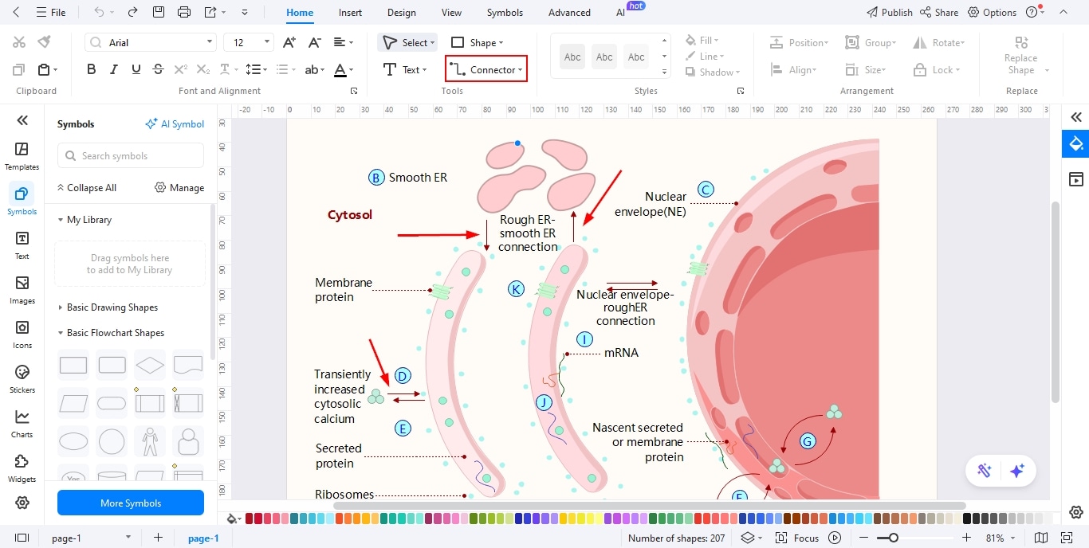Open the File menu
1089x548 pixels.
(51, 12)
